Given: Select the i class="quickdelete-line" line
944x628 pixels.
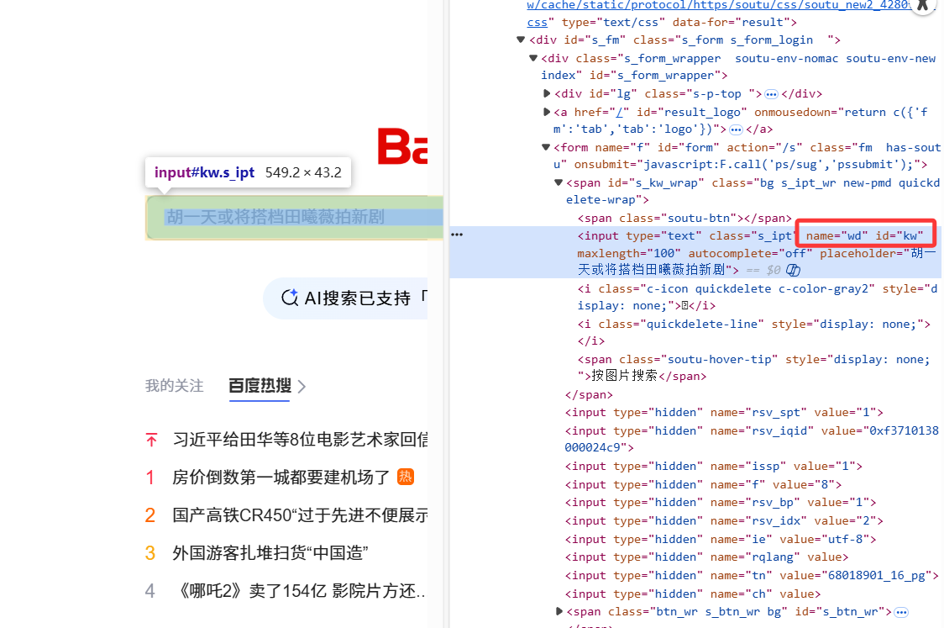Looking at the screenshot, I should point(754,333).
